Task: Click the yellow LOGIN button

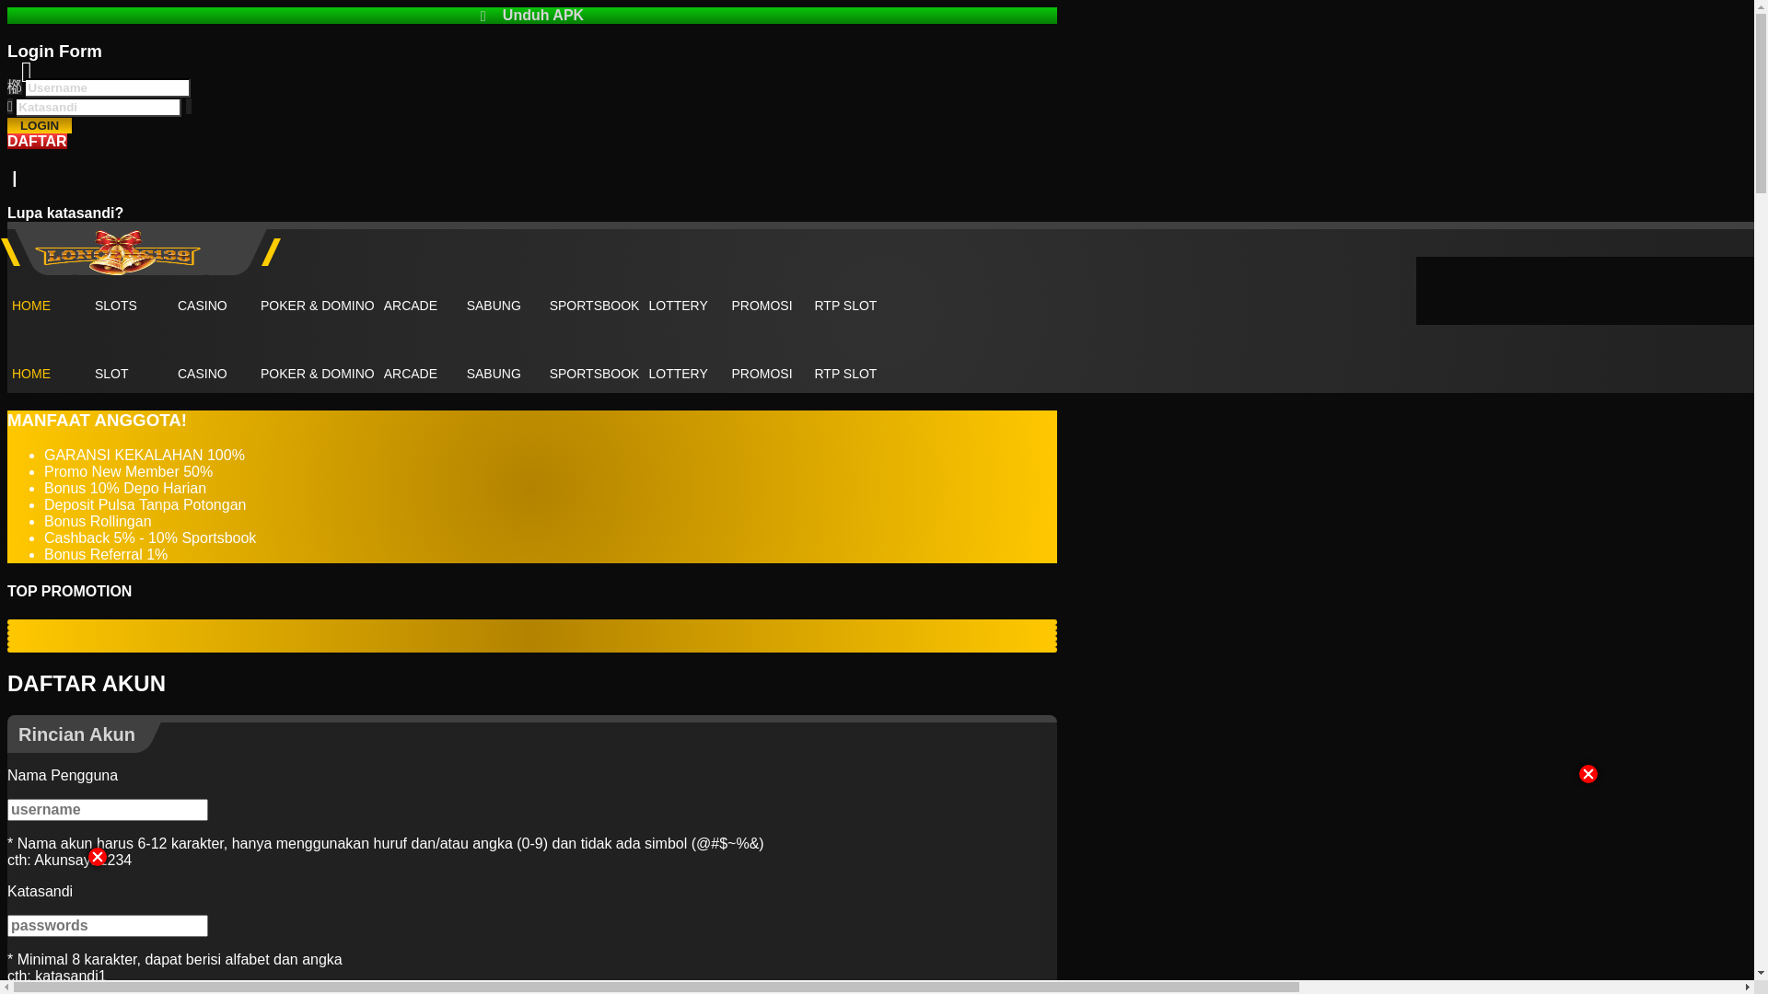Action: [x=40, y=125]
